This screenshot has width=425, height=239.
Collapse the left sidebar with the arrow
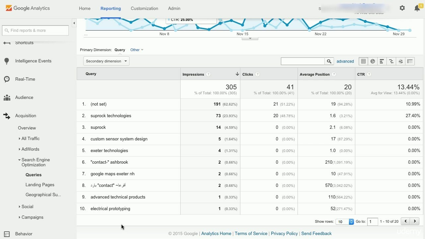point(74,23)
